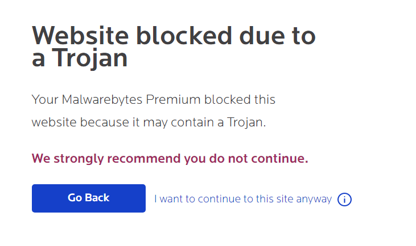Click 'I want to continue to this site anyway'

(x=243, y=199)
